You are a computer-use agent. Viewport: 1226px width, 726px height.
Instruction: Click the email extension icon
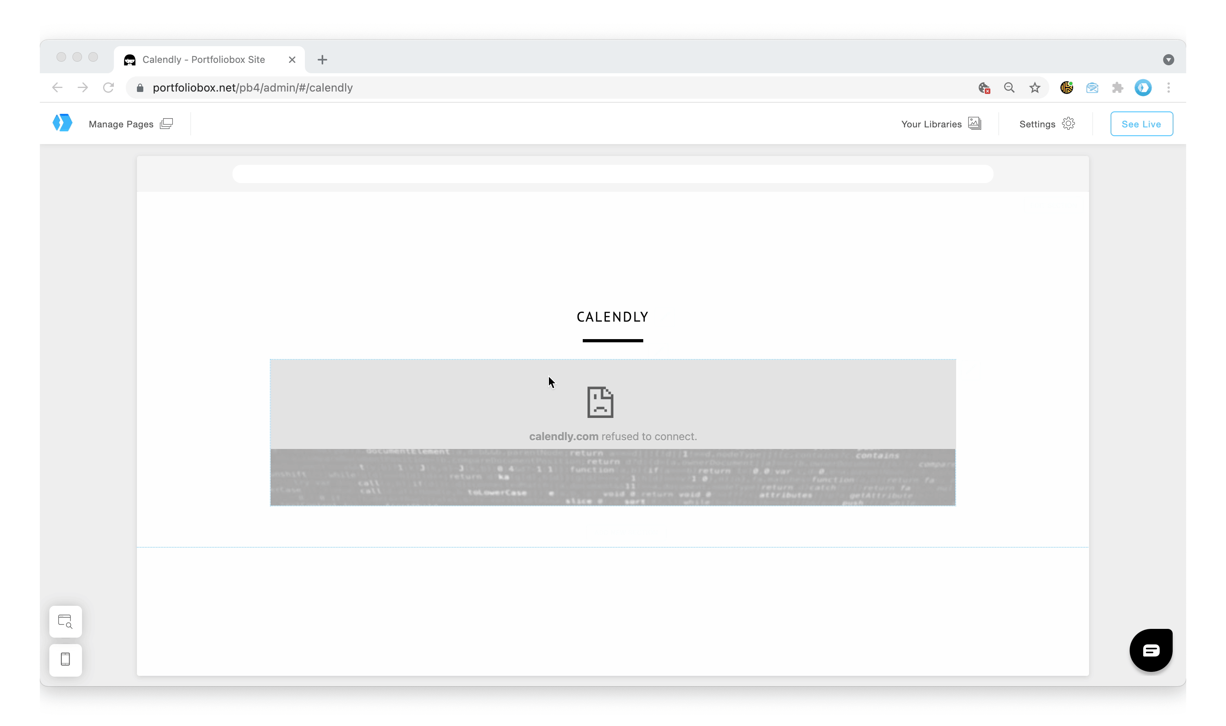click(x=1092, y=88)
